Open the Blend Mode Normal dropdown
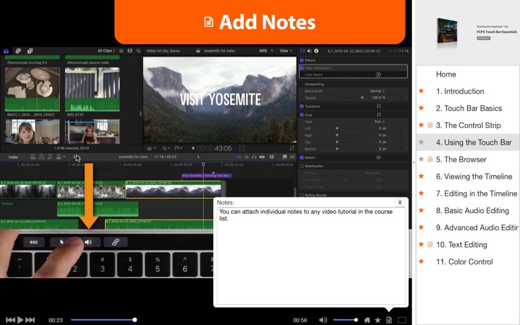520x325 pixels. click(x=377, y=91)
